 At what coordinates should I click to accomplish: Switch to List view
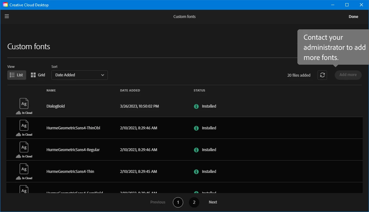coord(16,75)
